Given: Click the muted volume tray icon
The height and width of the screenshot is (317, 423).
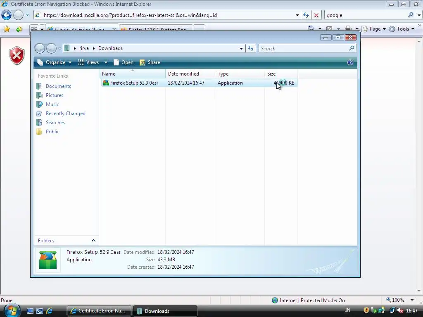Looking at the screenshot, I should point(400,310).
